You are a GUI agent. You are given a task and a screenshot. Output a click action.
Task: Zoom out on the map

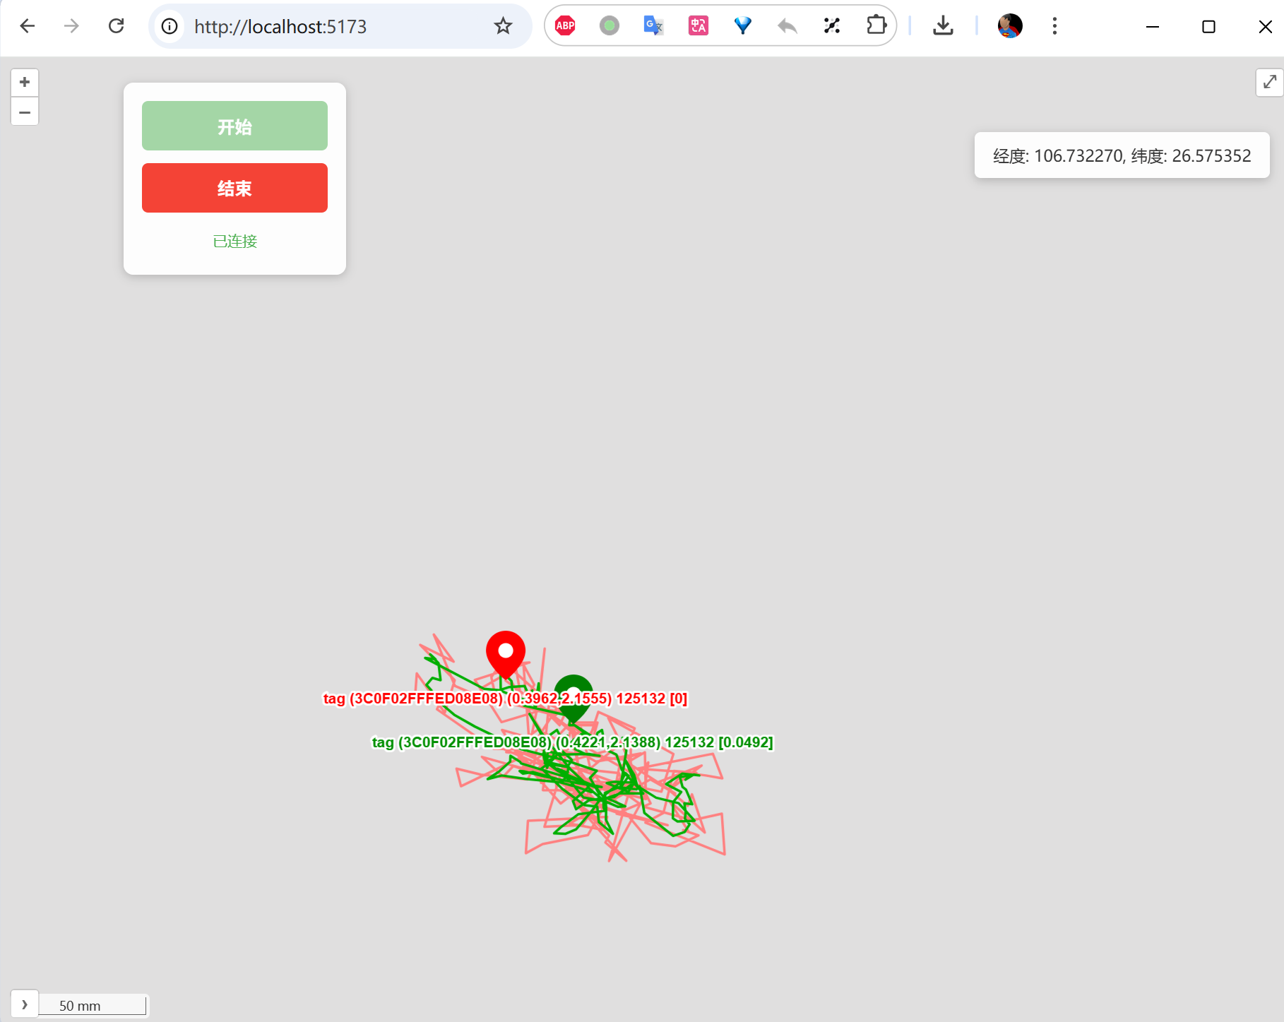tap(25, 112)
